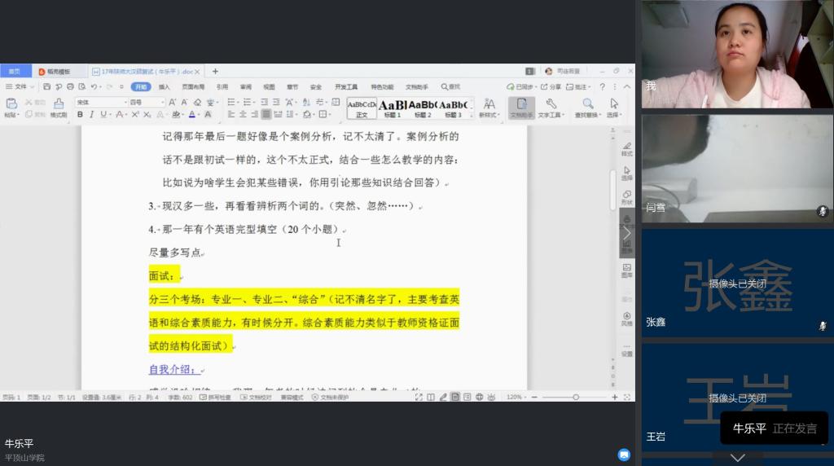The width and height of the screenshot is (834, 466).
Task: Open the font size dropdown (四号)
Action: [x=147, y=103]
